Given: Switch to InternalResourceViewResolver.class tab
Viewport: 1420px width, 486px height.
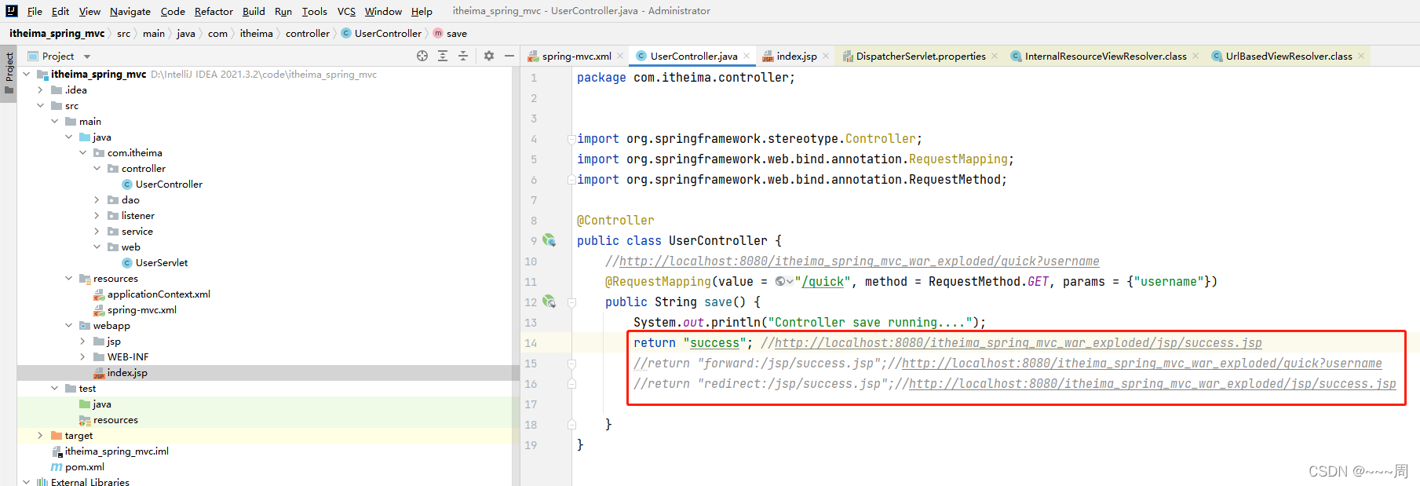Looking at the screenshot, I should [x=1105, y=56].
